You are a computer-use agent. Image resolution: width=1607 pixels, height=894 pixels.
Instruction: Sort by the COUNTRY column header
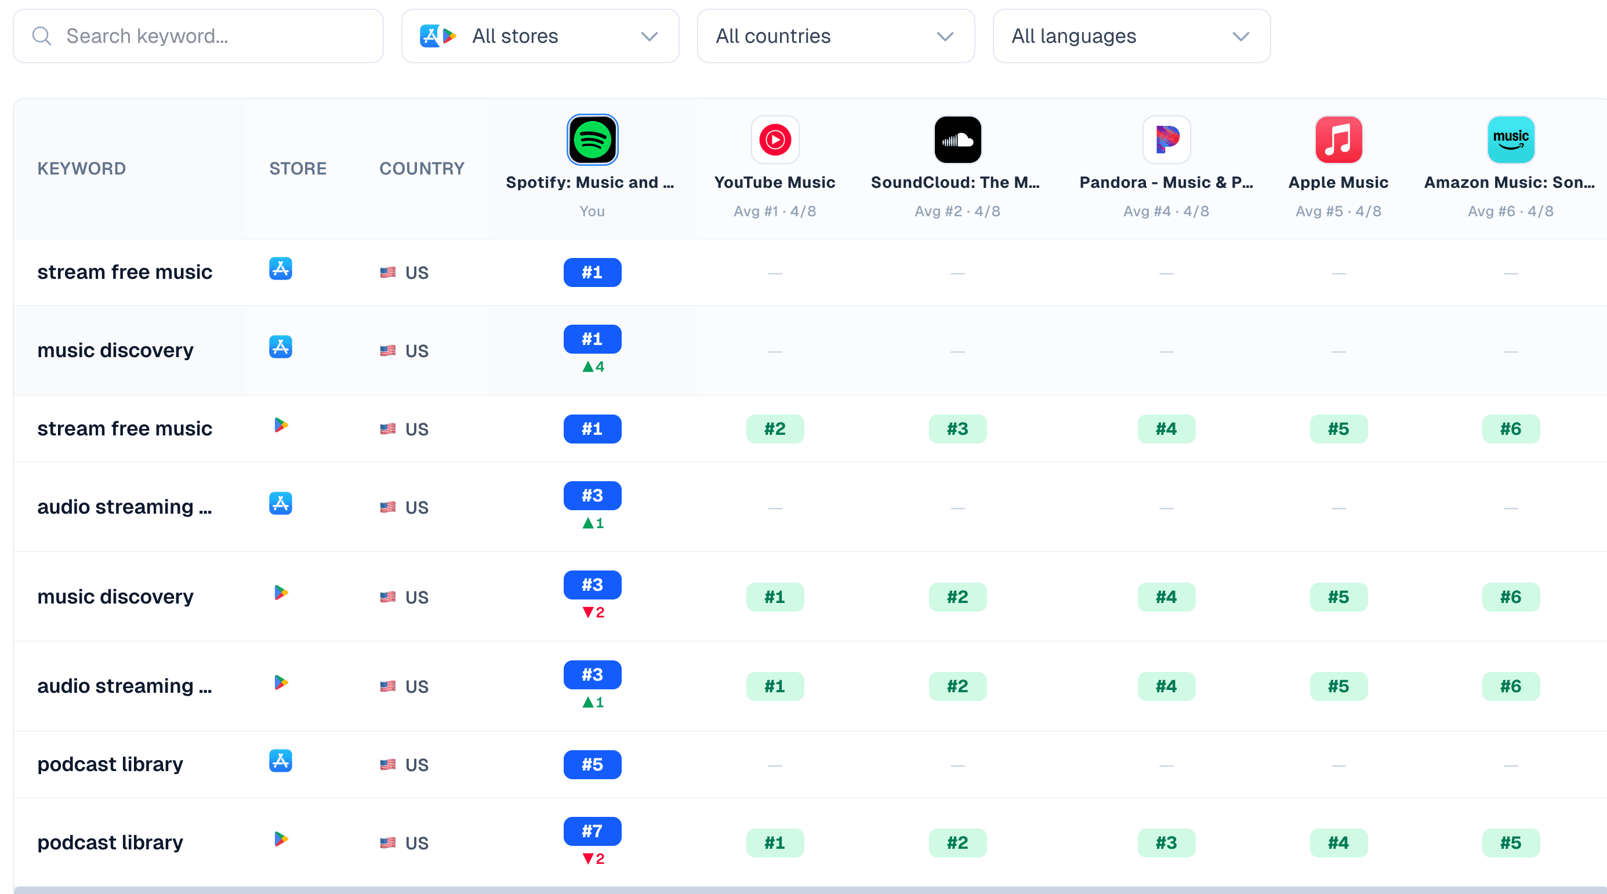pyautogui.click(x=422, y=169)
